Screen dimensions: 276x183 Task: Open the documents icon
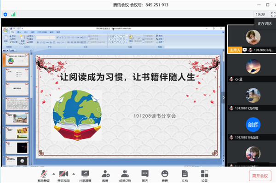coord(184,176)
